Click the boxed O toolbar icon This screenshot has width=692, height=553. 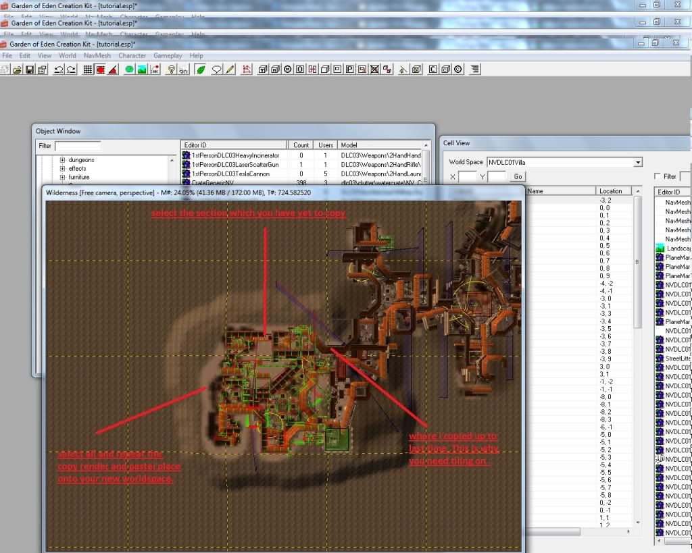click(x=300, y=70)
